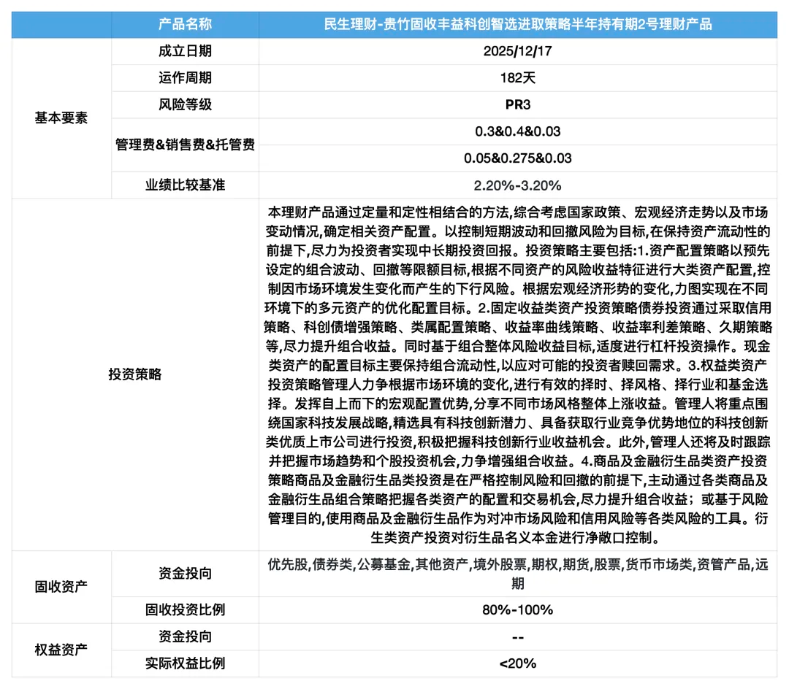
Task: Click the 管理费&销售费&托管费 label
Action: coord(184,145)
